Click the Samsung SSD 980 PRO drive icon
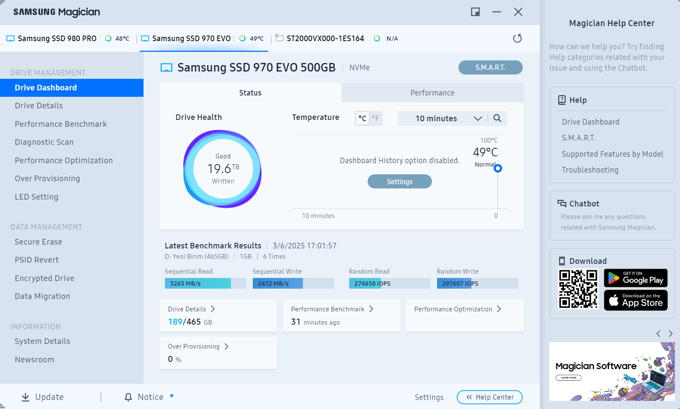 [x=11, y=39]
